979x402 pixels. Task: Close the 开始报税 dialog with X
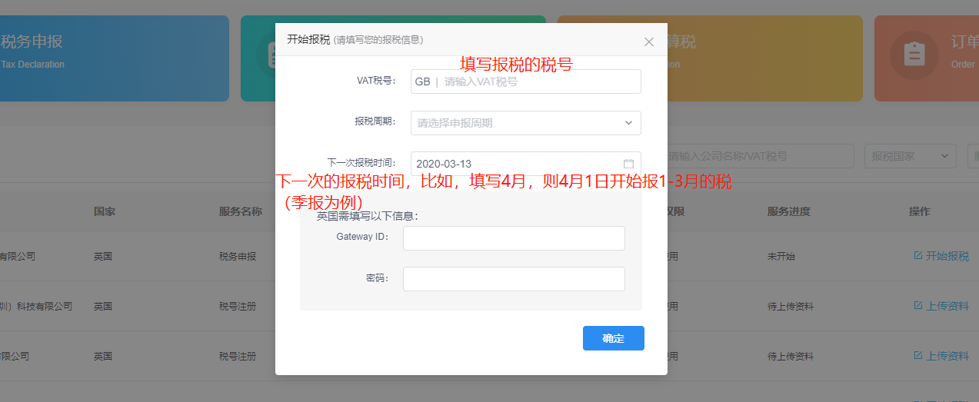(649, 42)
